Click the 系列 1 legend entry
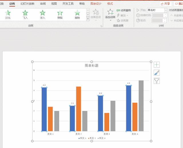 point(82,138)
